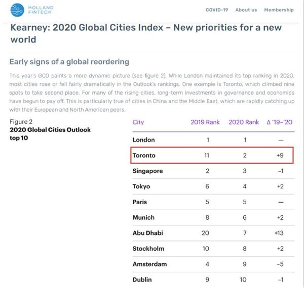This screenshot has width=304, height=288.
Task: Open the About us menu item
Action: pos(246,10)
